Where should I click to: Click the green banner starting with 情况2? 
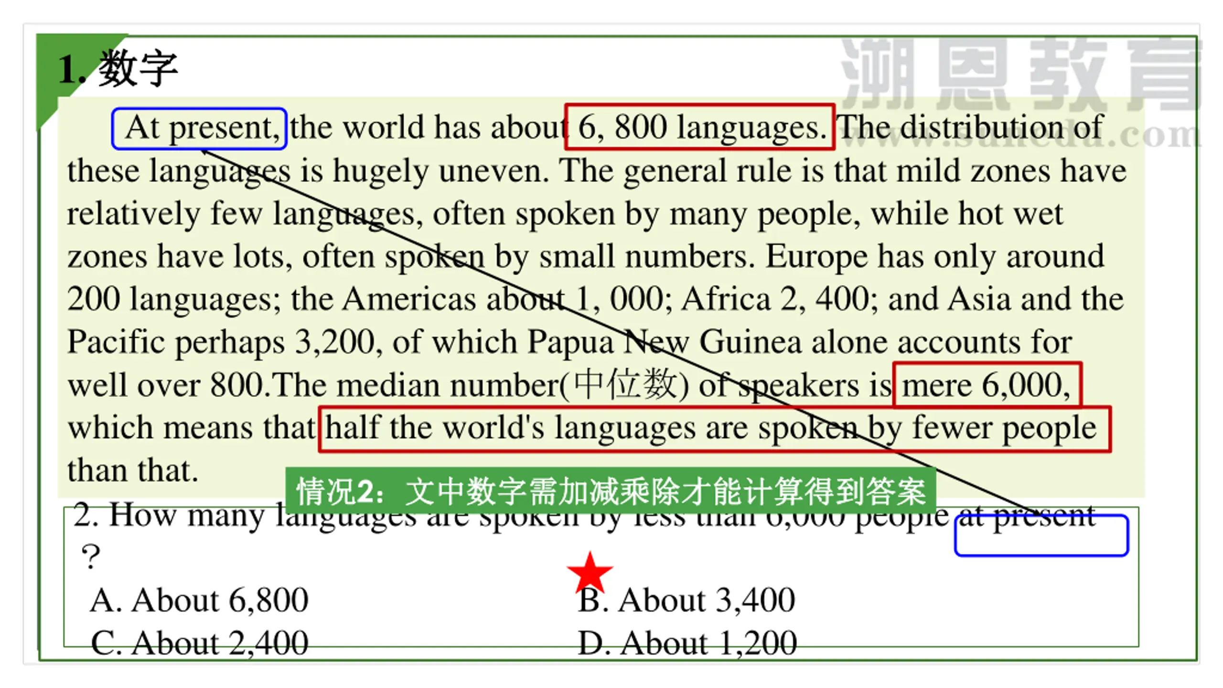click(611, 491)
